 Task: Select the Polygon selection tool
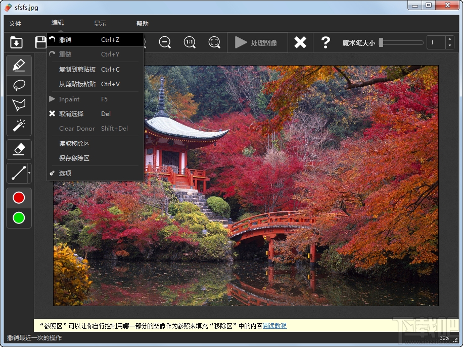click(18, 105)
